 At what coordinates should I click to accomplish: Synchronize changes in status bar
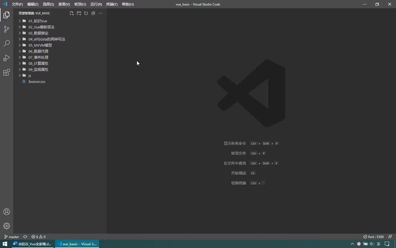25,237
